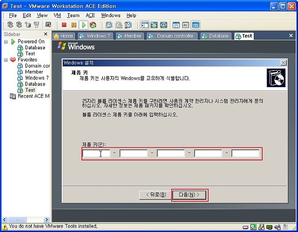Click sidebar scrollbar right arrow
Screen dimensions: 298x232
click(x=46, y=220)
